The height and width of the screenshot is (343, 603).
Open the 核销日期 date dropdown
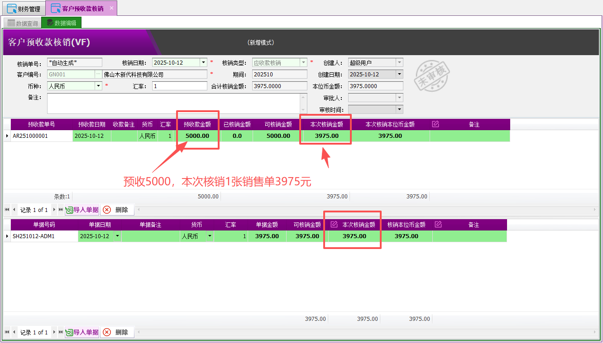pos(204,63)
